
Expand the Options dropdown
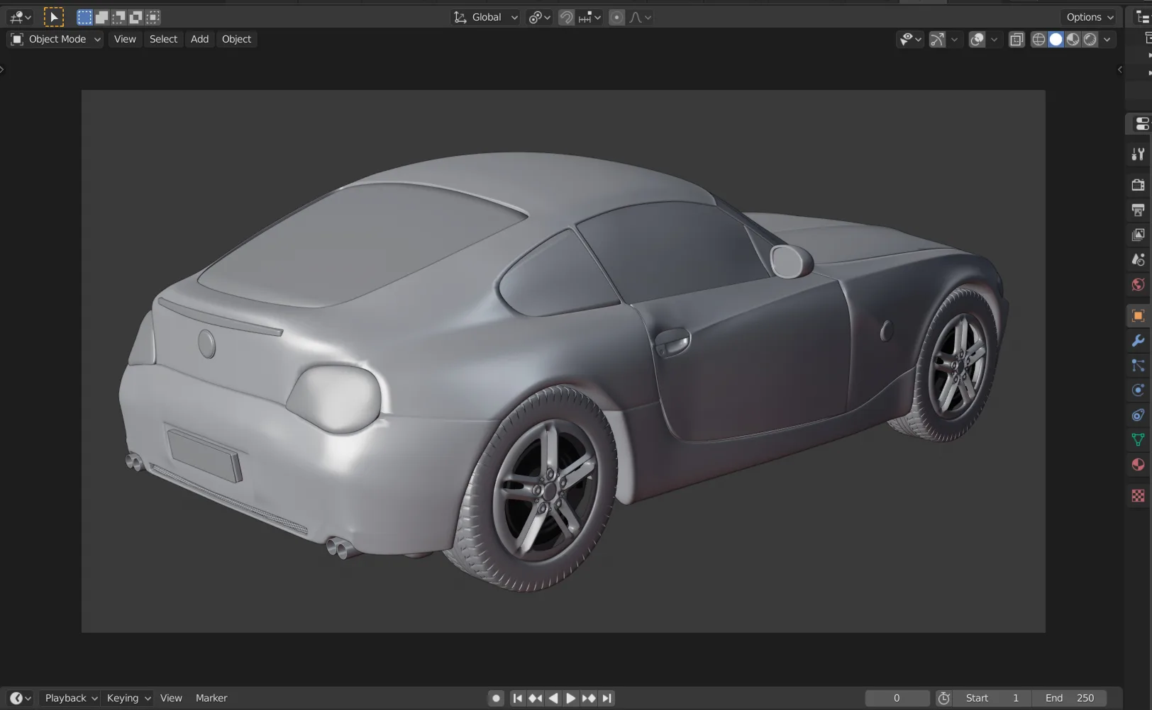pos(1089,17)
